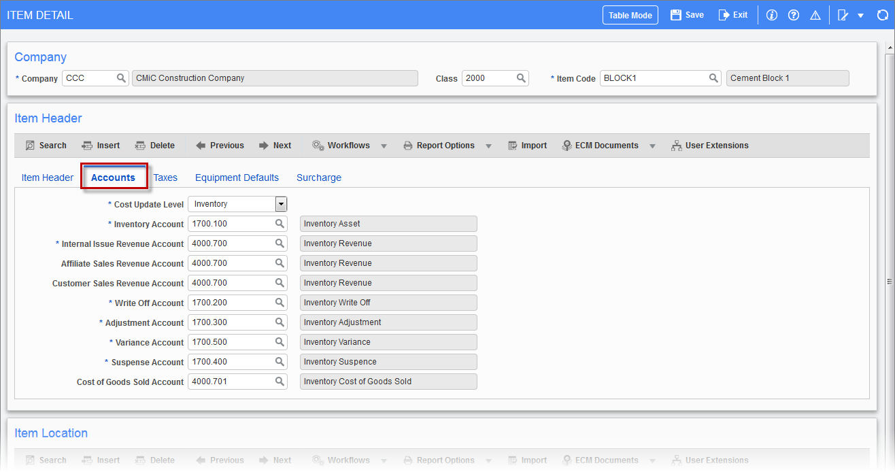Open the help question mark icon
Viewport: 895px width, 472px height.
tap(793, 15)
